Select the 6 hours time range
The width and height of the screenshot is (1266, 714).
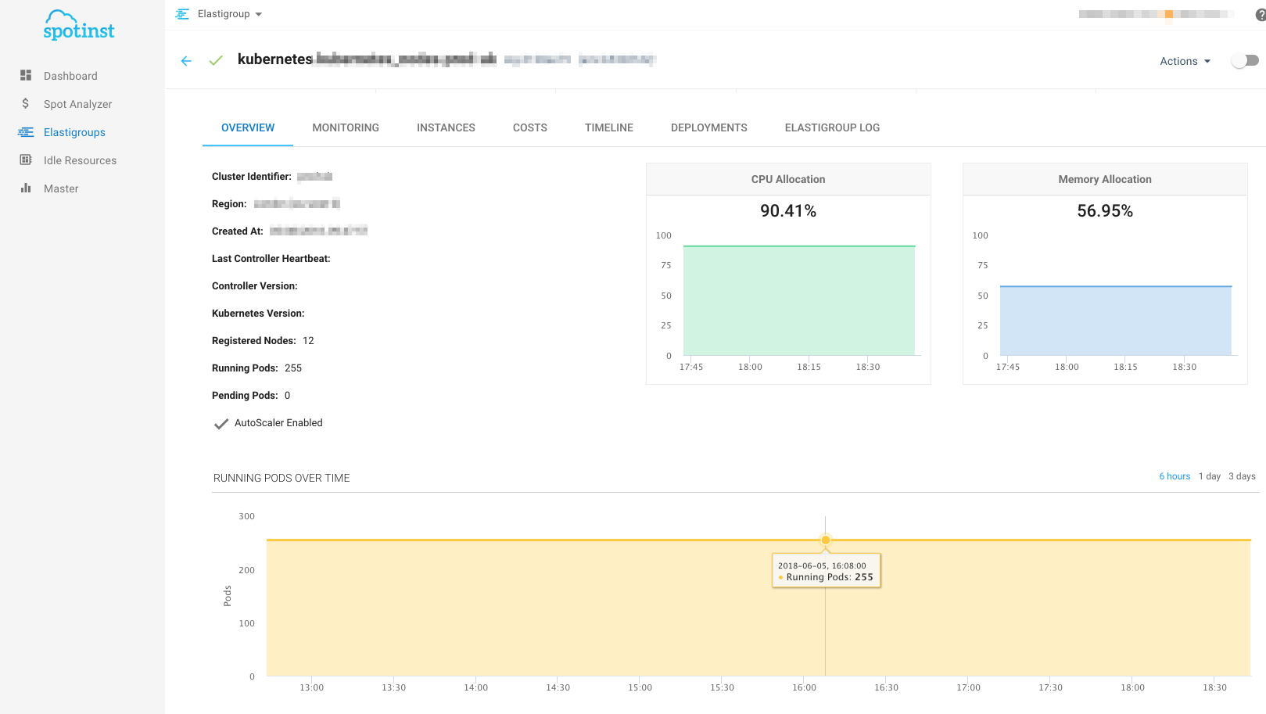pyautogui.click(x=1175, y=476)
